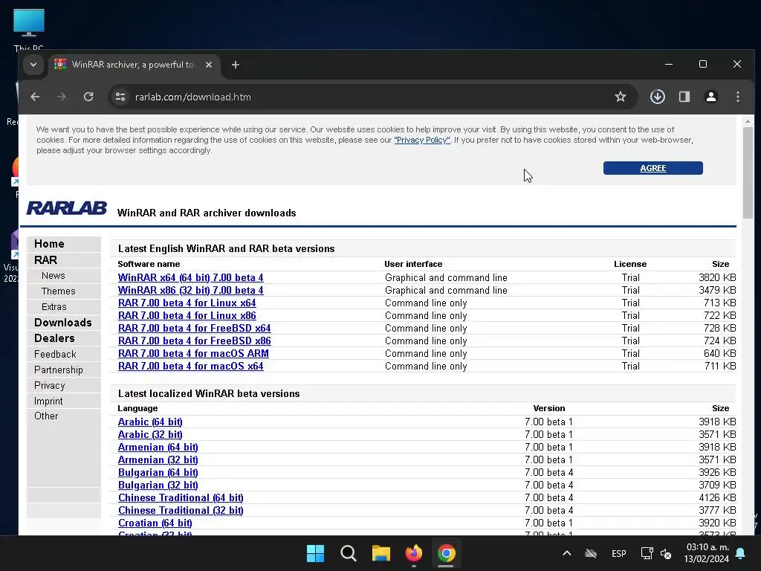This screenshot has height=571, width=761.
Task: Click the page vertical scrollbar thumb
Action: tap(748, 172)
